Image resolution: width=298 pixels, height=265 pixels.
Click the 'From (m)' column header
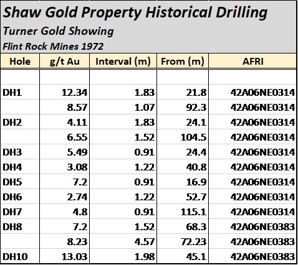(183, 62)
